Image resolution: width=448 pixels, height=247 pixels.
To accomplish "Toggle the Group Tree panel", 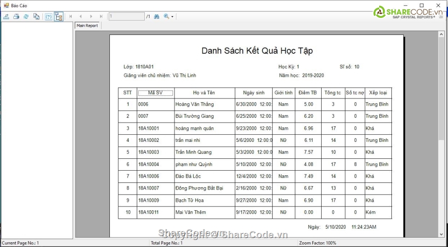I will (58, 16).
